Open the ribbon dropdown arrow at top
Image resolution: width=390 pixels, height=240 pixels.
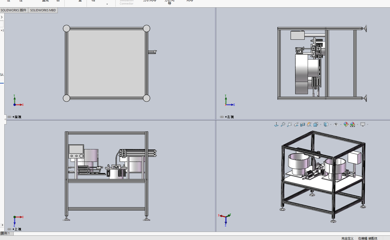(x=107, y=4)
